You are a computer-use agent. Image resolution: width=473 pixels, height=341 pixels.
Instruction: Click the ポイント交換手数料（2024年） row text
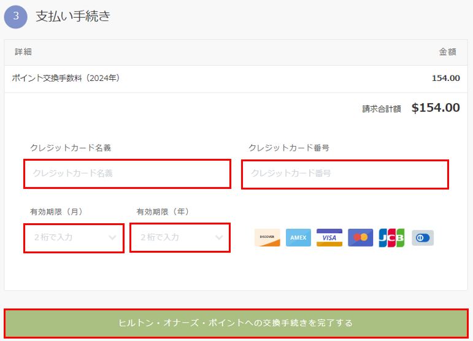(66, 78)
